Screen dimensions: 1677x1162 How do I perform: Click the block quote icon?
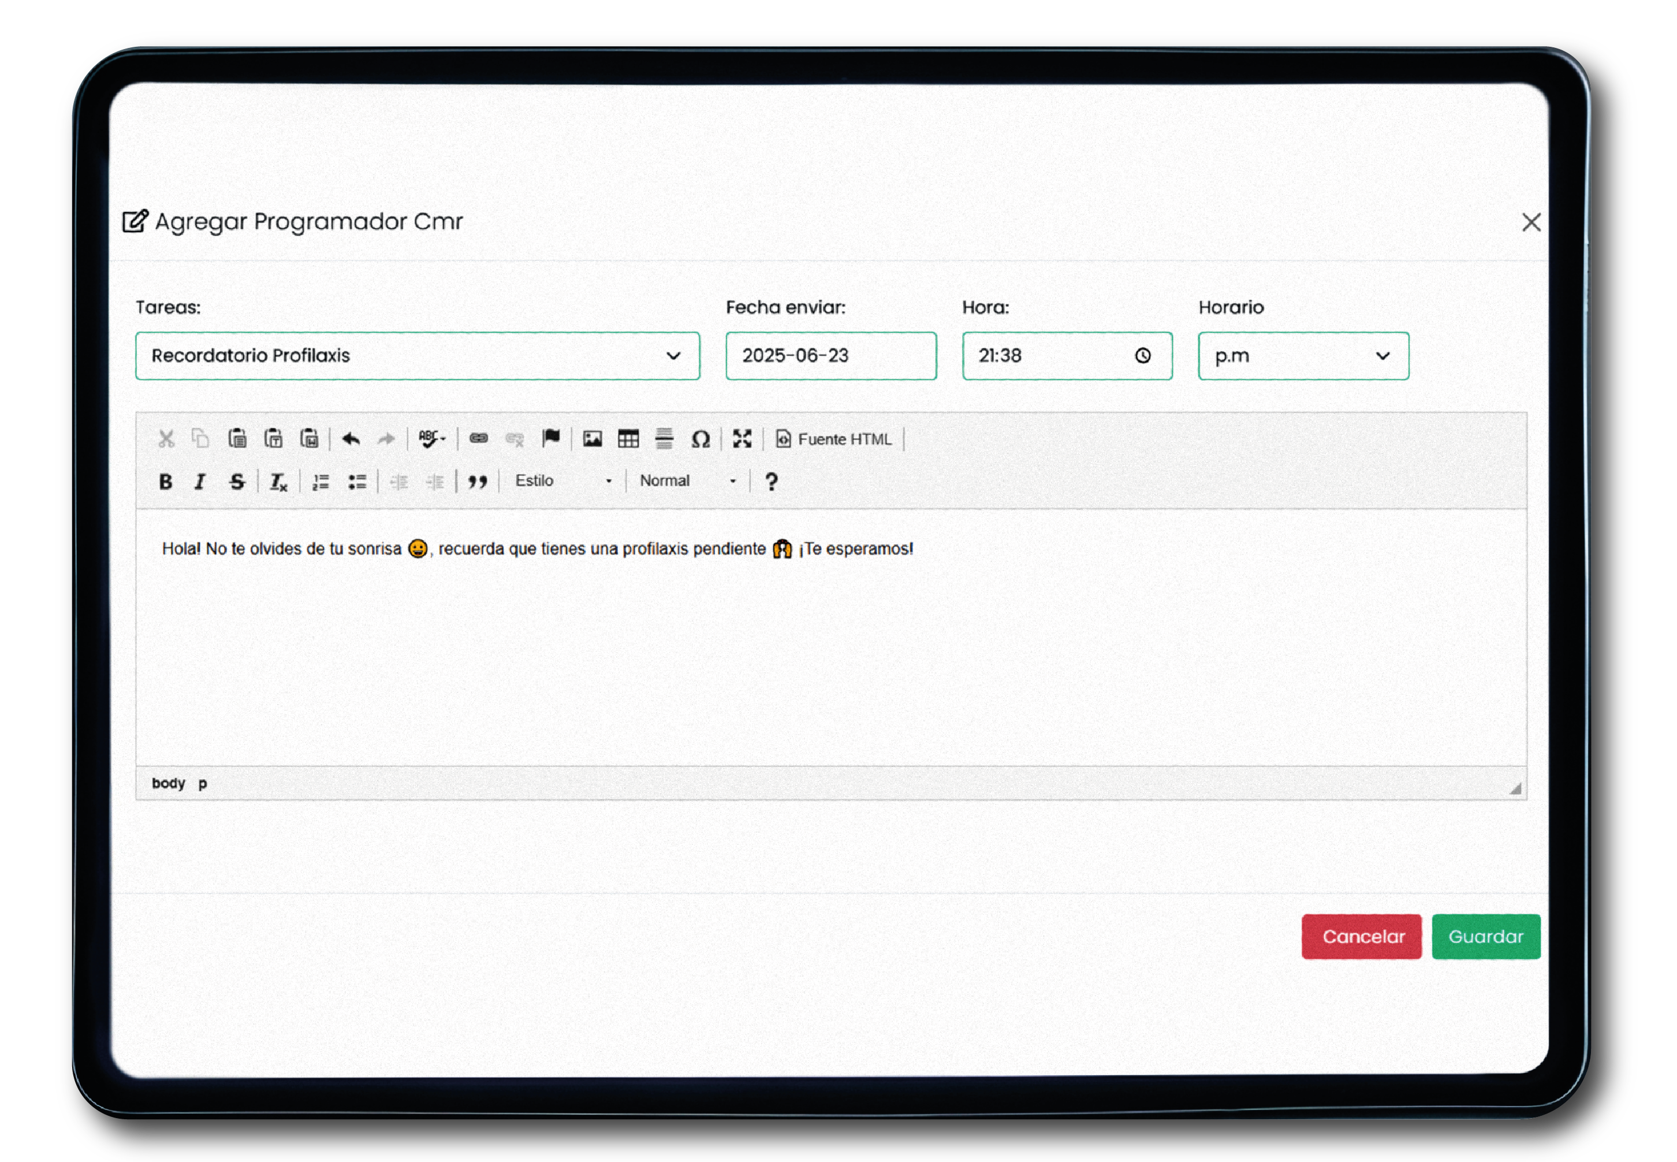click(478, 481)
